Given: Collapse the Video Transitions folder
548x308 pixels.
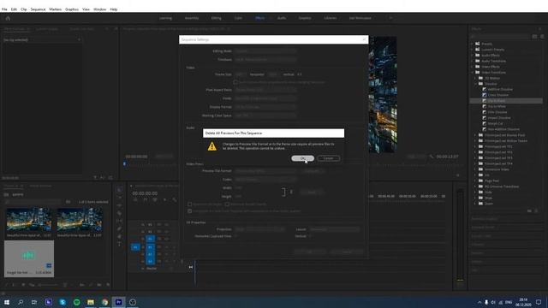Looking at the screenshot, I should point(473,72).
